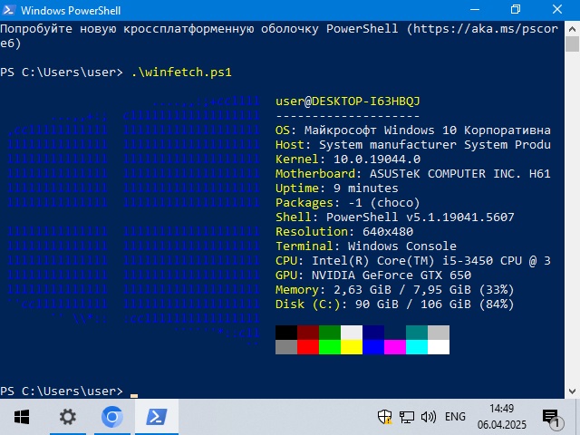
Task: Click the bright red color block
Action: coord(308,347)
